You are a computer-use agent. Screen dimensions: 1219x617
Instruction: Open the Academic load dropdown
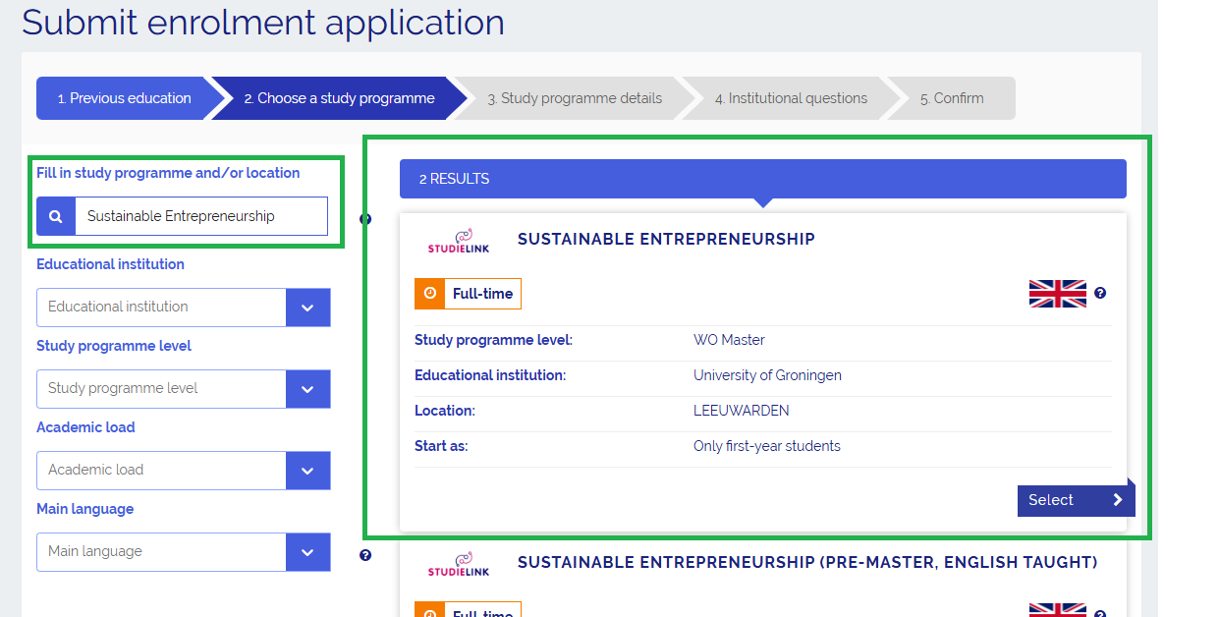(307, 471)
